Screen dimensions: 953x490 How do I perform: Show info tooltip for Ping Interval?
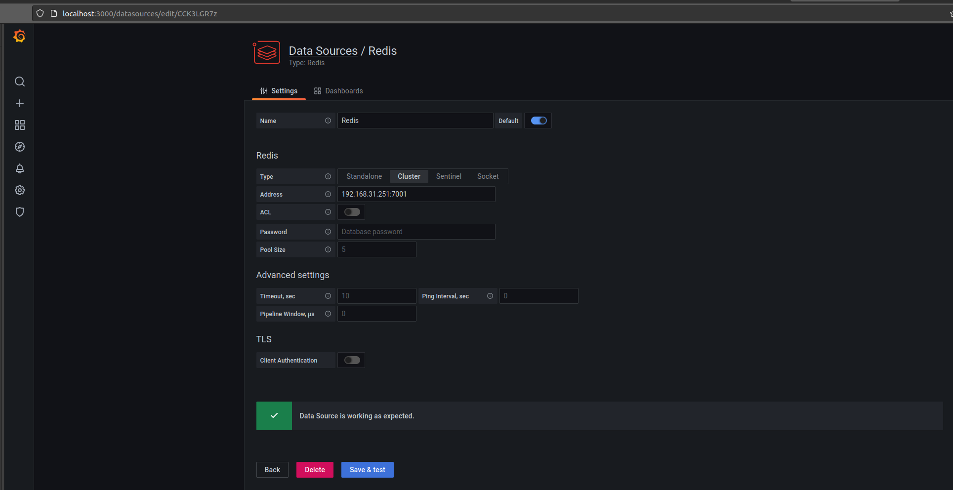[490, 296]
